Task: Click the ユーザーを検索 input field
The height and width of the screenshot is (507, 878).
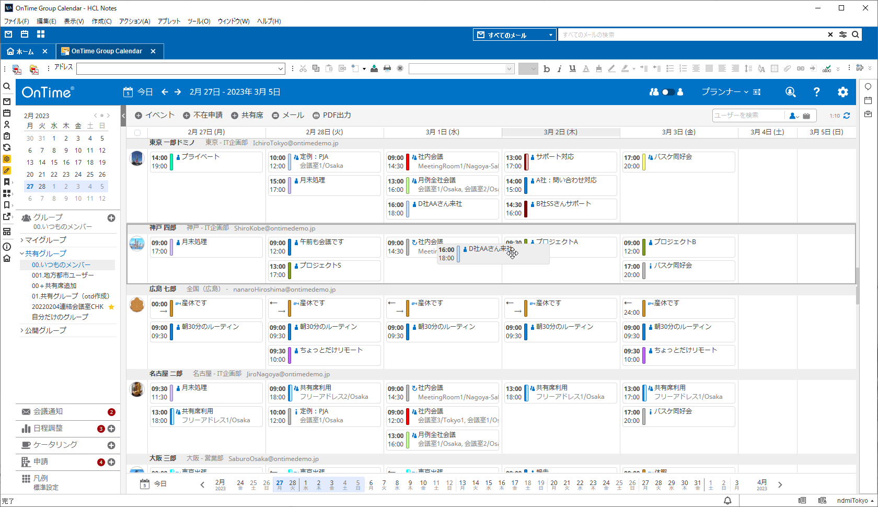Action: point(748,116)
